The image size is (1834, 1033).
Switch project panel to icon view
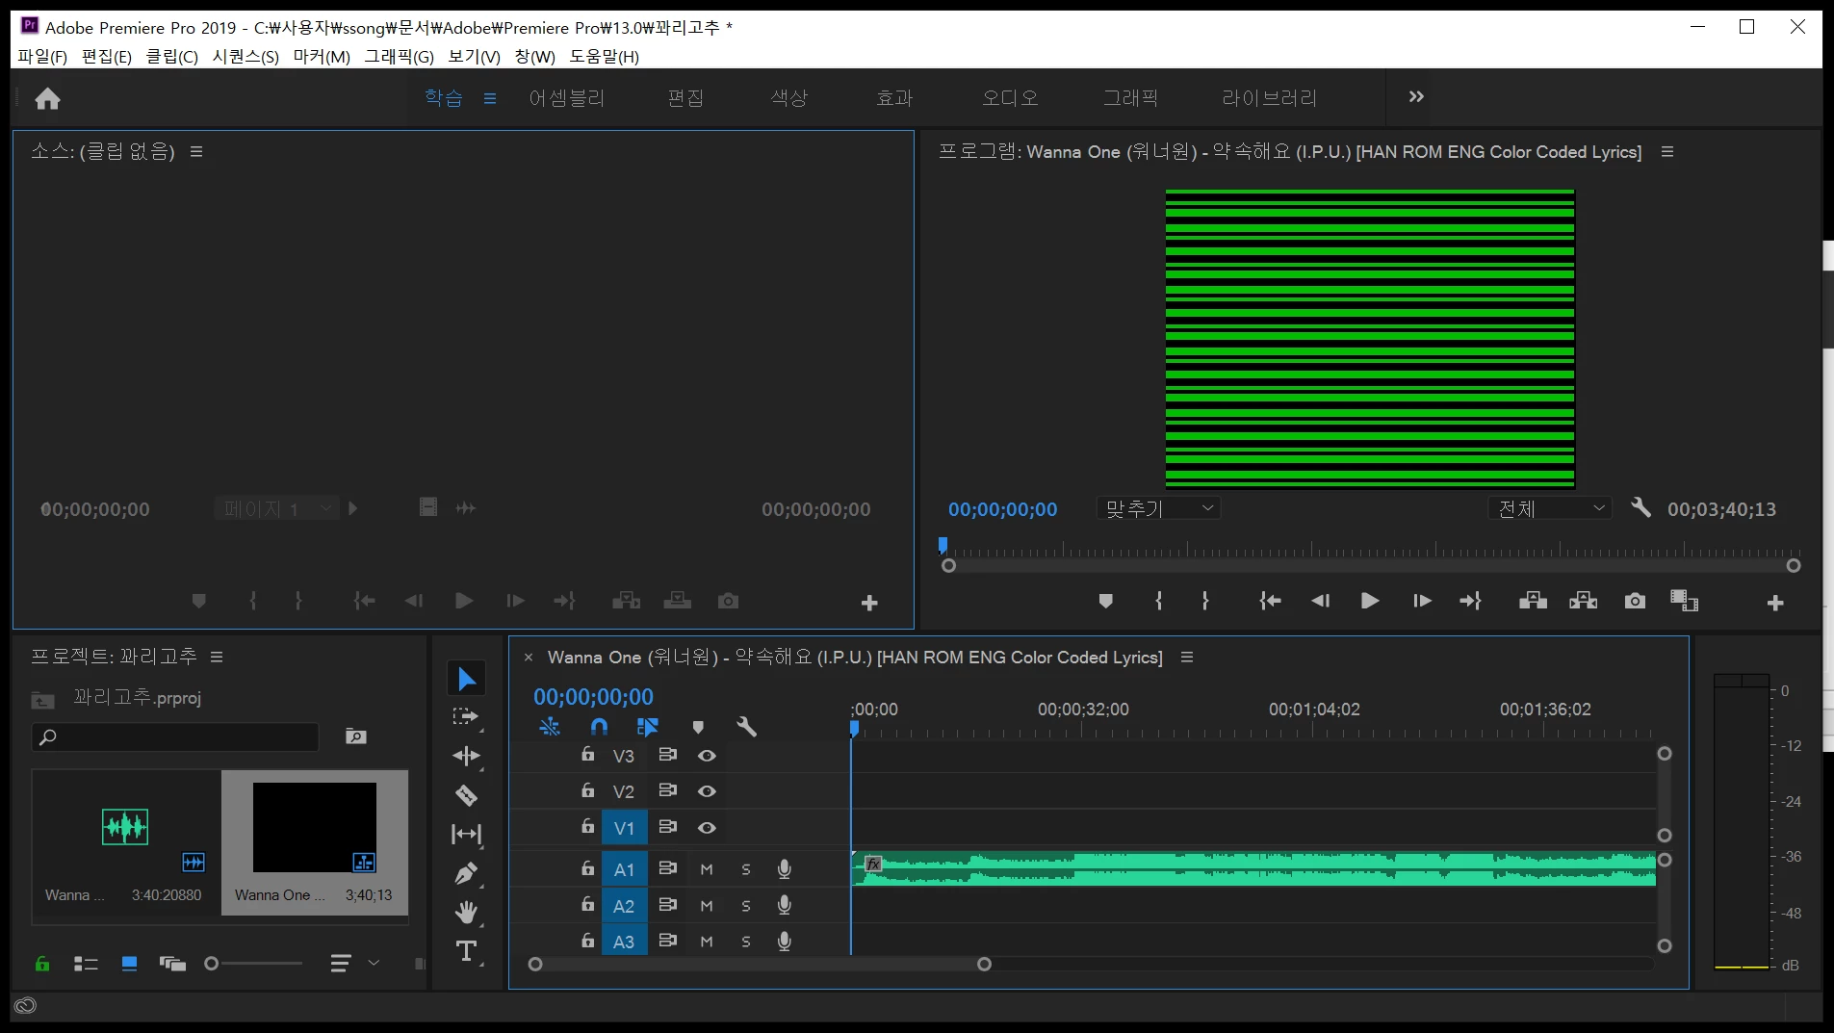[x=129, y=964]
